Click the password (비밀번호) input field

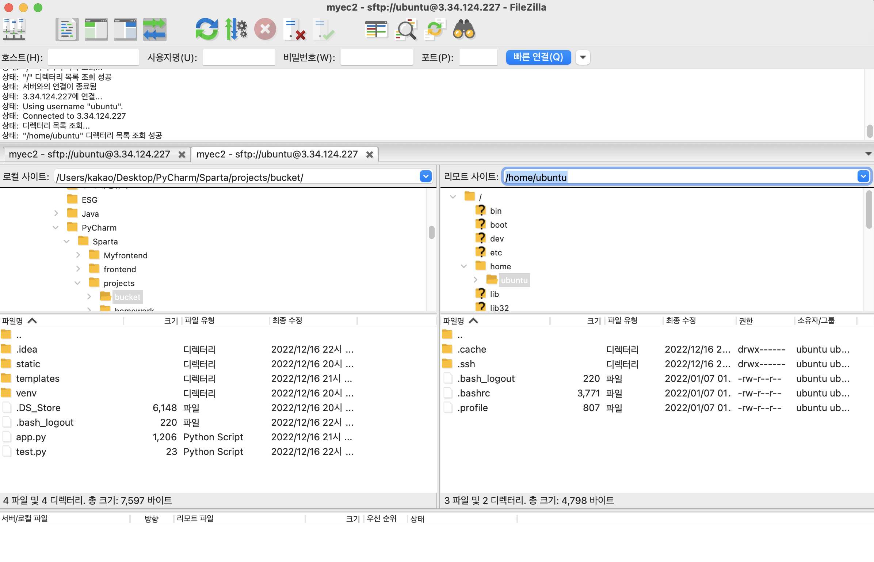point(377,57)
